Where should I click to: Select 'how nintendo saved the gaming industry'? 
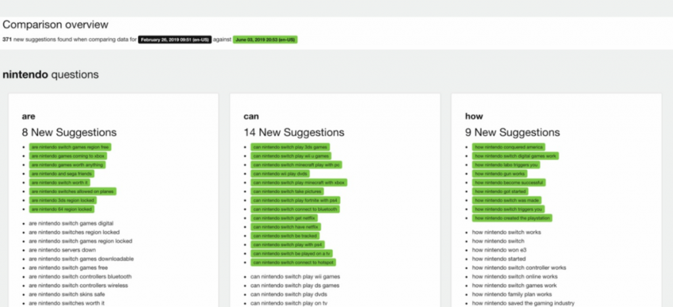tap(523, 304)
